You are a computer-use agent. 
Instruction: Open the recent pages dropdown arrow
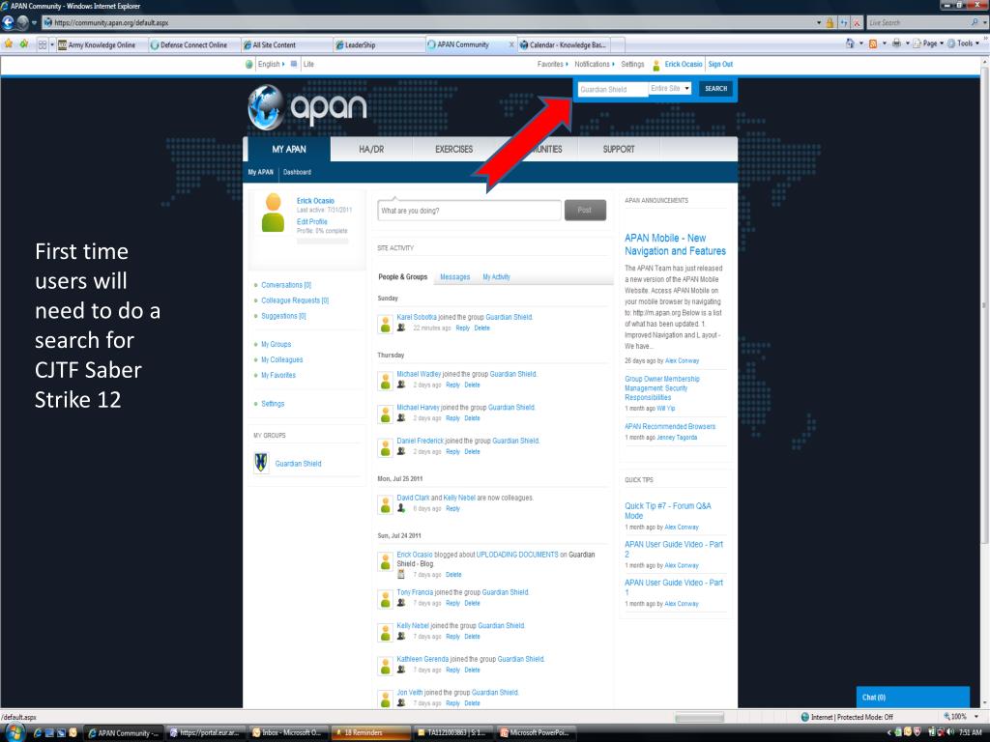coord(34,23)
